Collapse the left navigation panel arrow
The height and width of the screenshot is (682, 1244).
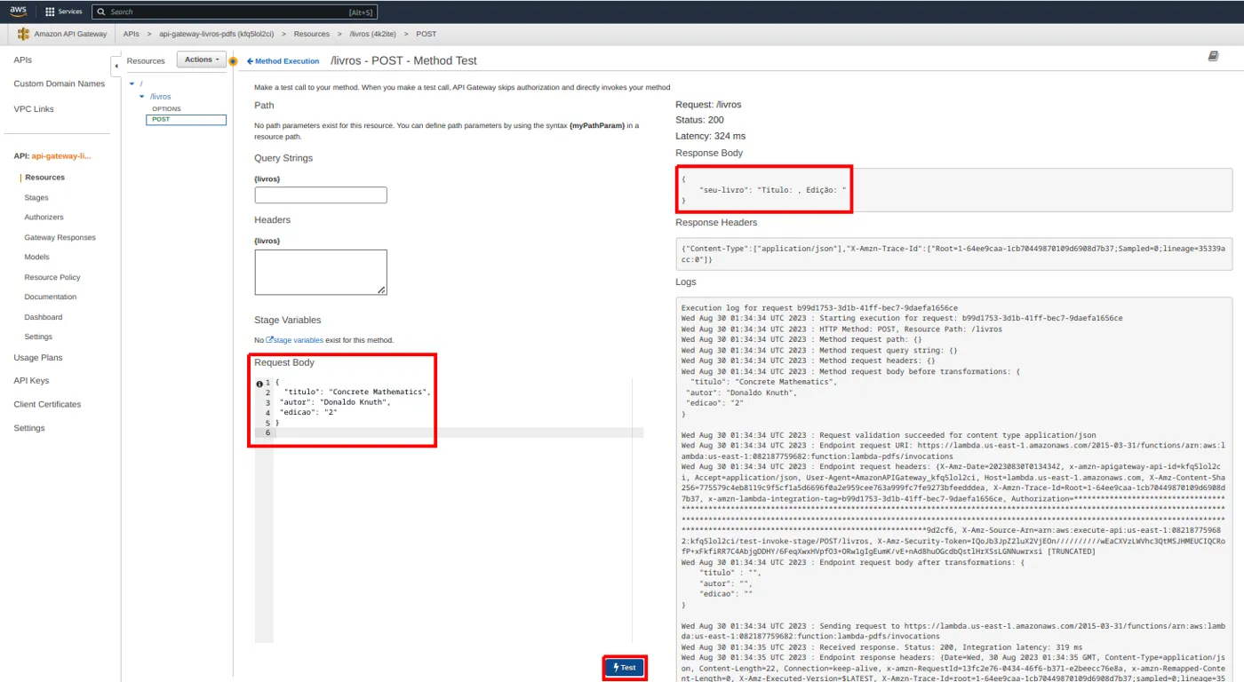pos(116,66)
